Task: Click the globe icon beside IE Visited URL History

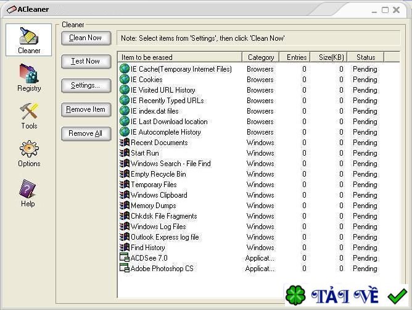Action: [x=125, y=90]
